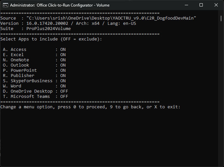Click the ON status beside Access
Screen dimensions: 224x167
click(x=63, y=50)
